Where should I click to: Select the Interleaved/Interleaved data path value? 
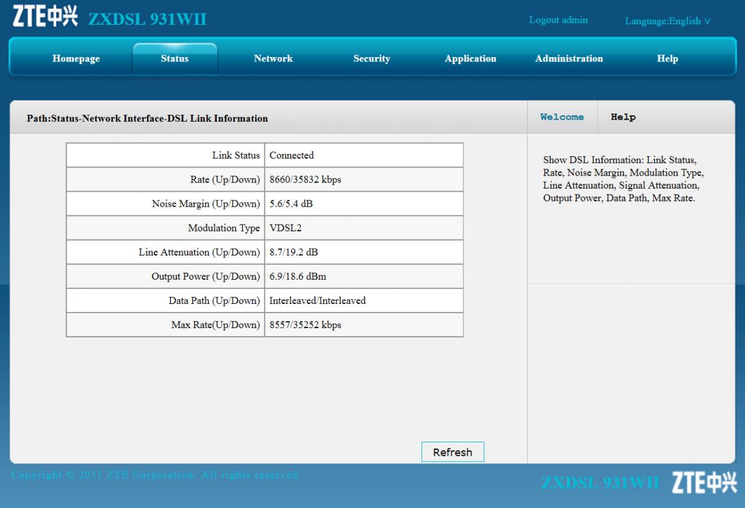tap(317, 300)
